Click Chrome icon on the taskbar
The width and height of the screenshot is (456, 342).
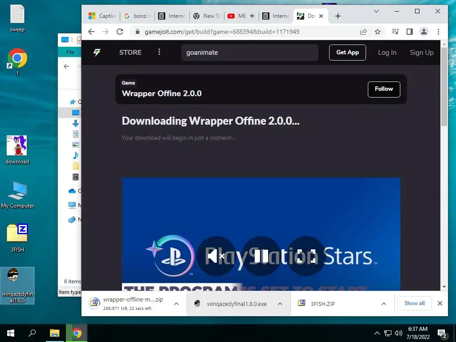coord(77,333)
